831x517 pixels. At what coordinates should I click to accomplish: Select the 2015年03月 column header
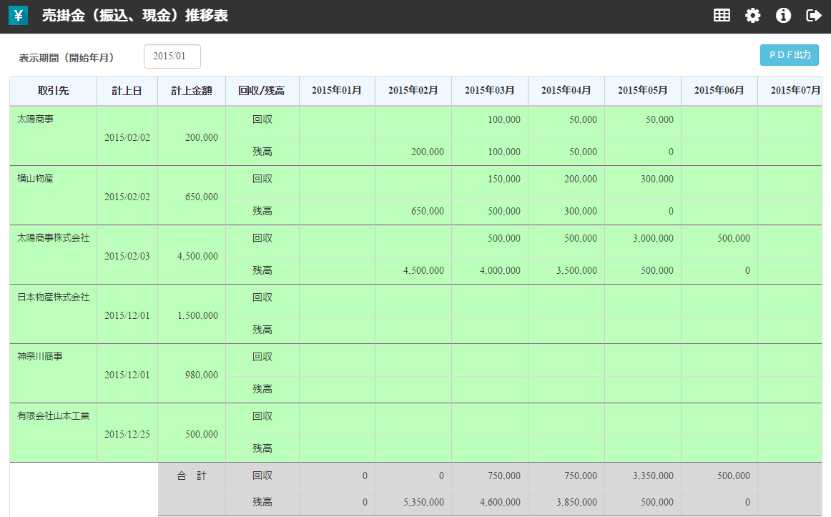click(489, 91)
